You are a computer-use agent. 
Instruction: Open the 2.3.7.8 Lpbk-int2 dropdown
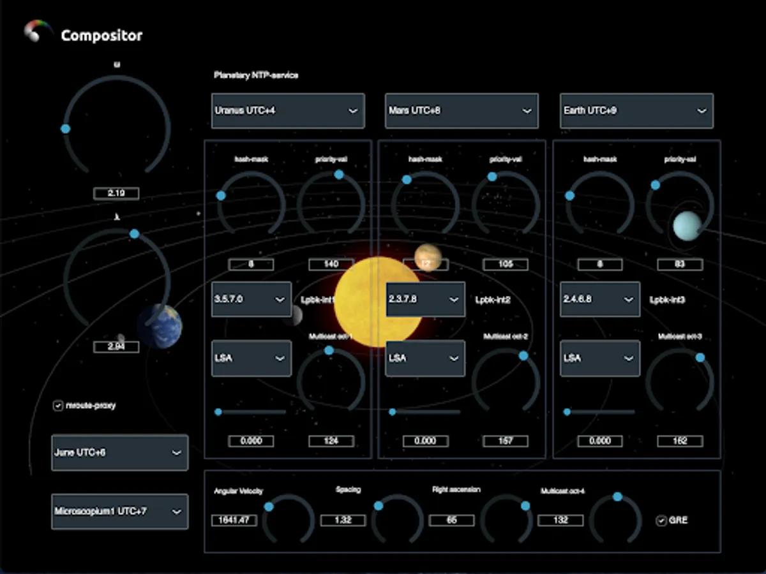click(x=426, y=299)
